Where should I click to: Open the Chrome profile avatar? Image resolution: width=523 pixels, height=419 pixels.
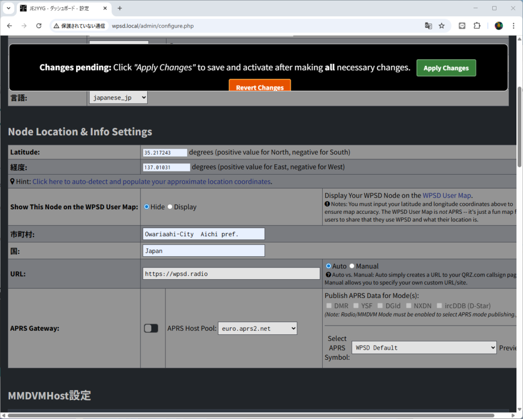499,26
